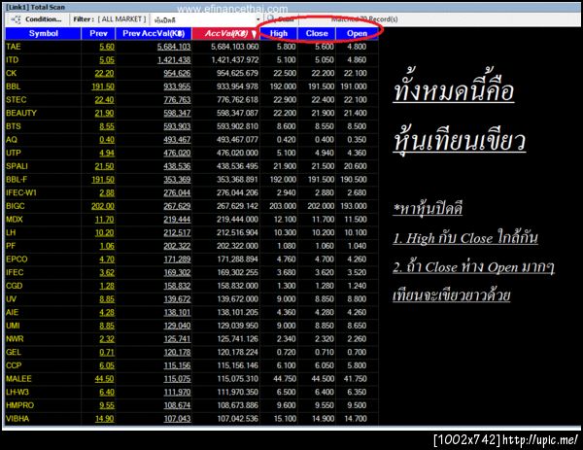Sort by Open column header
The height and width of the screenshot is (450, 583).
tap(357, 33)
